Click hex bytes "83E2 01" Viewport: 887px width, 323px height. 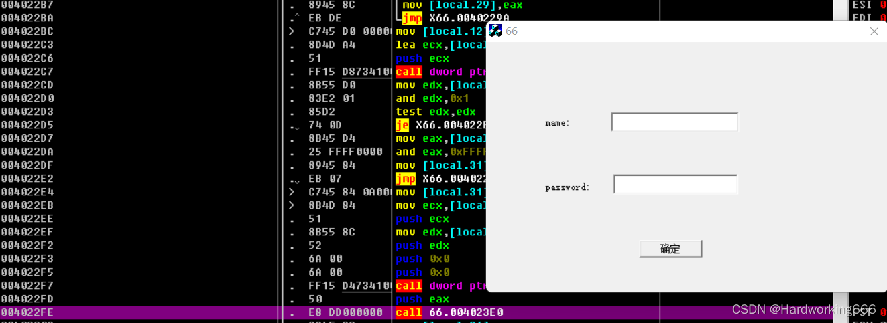click(x=332, y=98)
